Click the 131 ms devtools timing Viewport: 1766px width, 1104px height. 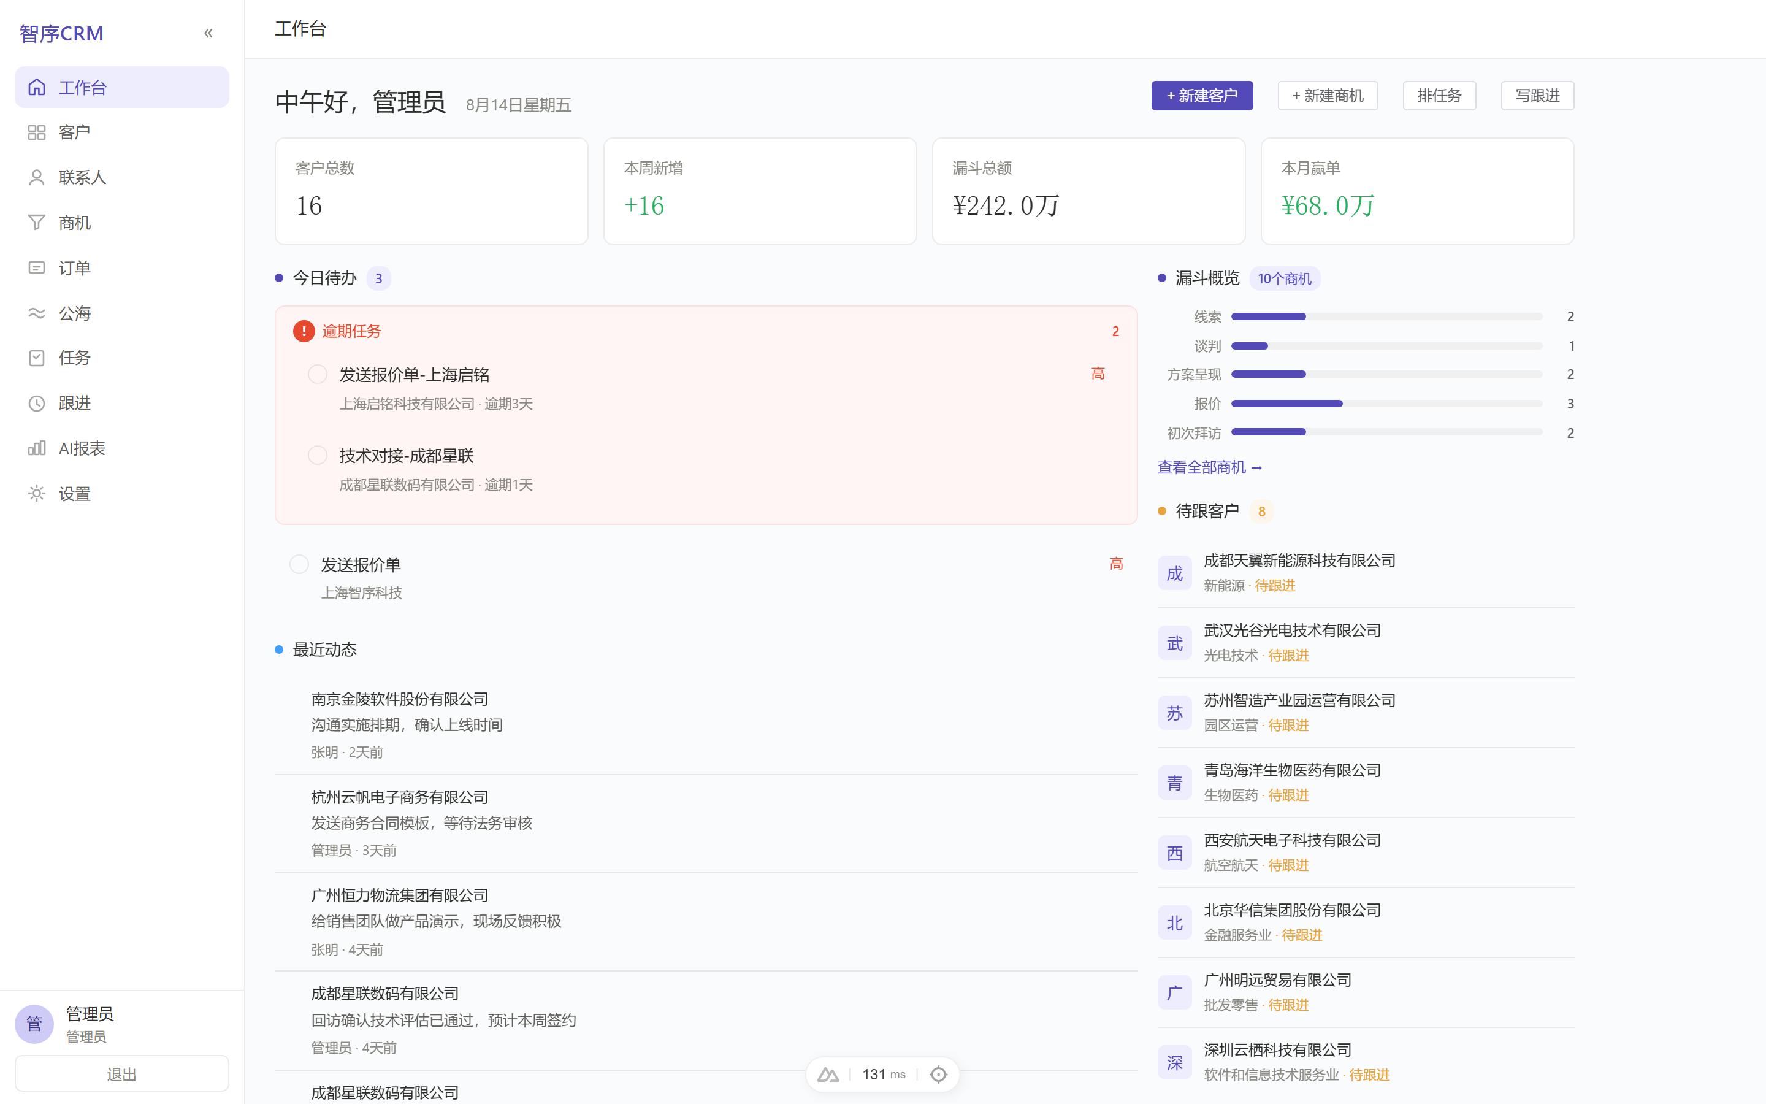pos(884,1074)
